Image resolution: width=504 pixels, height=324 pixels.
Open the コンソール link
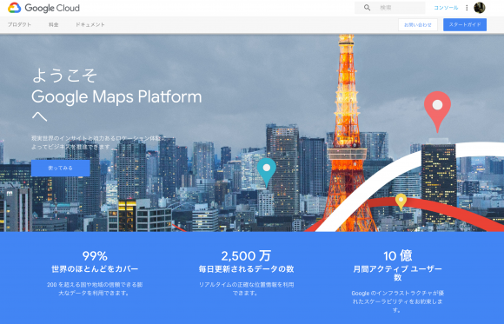(446, 8)
